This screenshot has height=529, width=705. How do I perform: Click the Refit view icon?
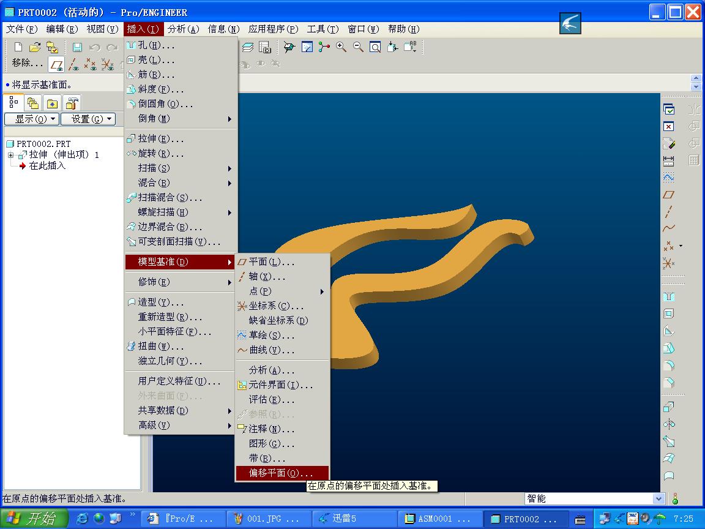[x=375, y=47]
